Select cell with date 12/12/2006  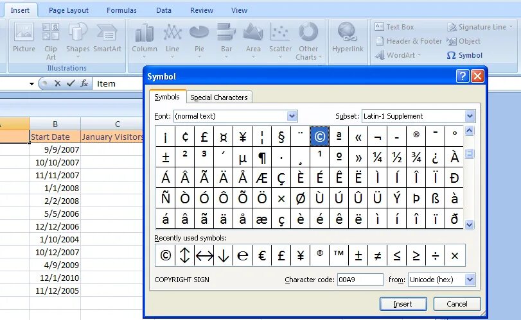coord(55,226)
